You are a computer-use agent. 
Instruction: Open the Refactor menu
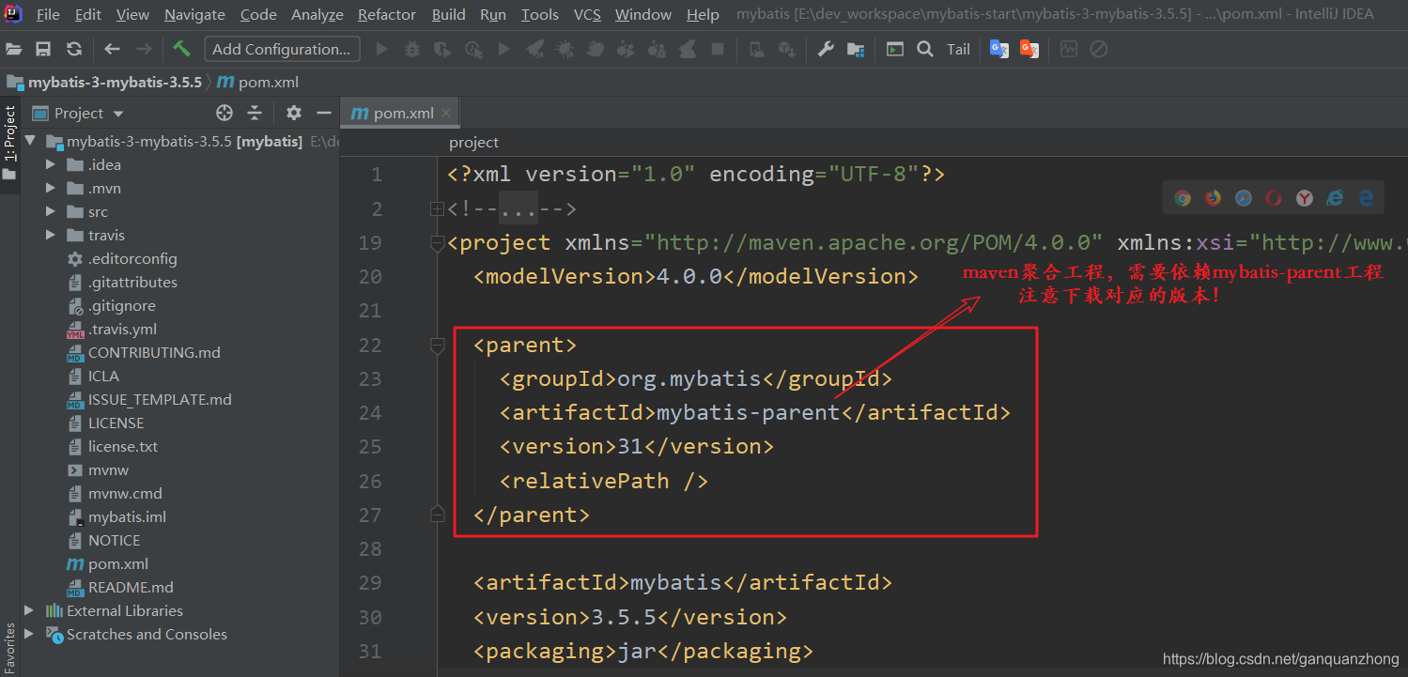(x=386, y=14)
